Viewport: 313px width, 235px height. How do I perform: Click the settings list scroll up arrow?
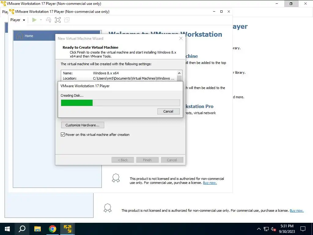click(x=179, y=73)
